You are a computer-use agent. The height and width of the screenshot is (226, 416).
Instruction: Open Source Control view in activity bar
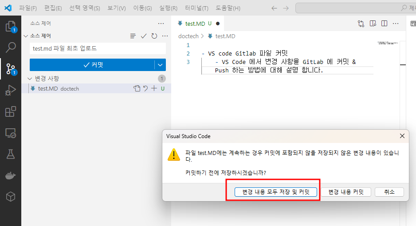[11, 69]
